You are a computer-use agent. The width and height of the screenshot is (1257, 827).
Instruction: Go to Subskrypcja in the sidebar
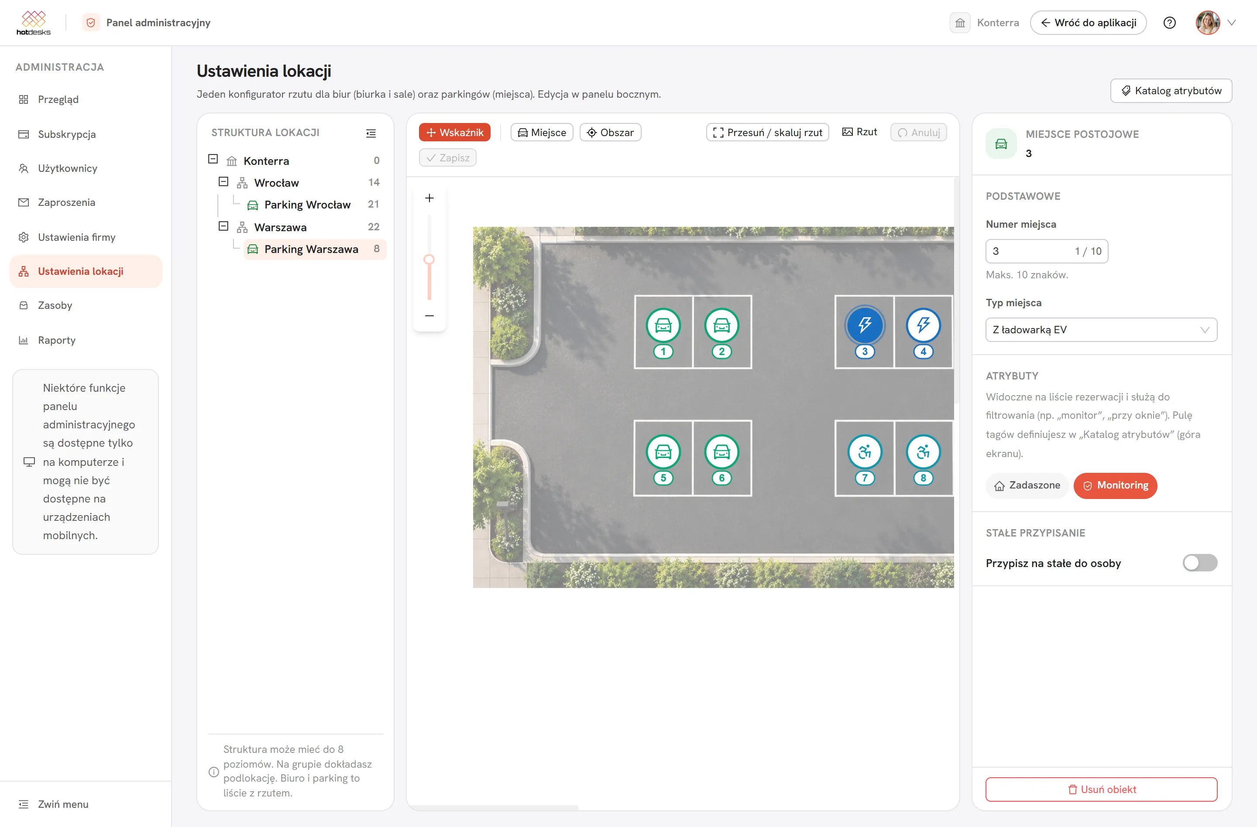[x=86, y=134]
